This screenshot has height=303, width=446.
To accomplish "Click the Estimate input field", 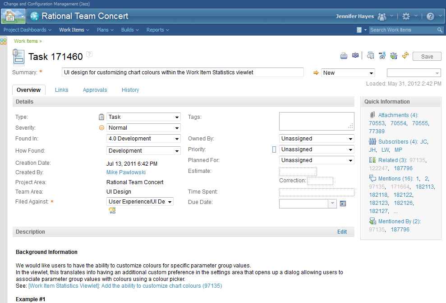I will click(x=298, y=172).
